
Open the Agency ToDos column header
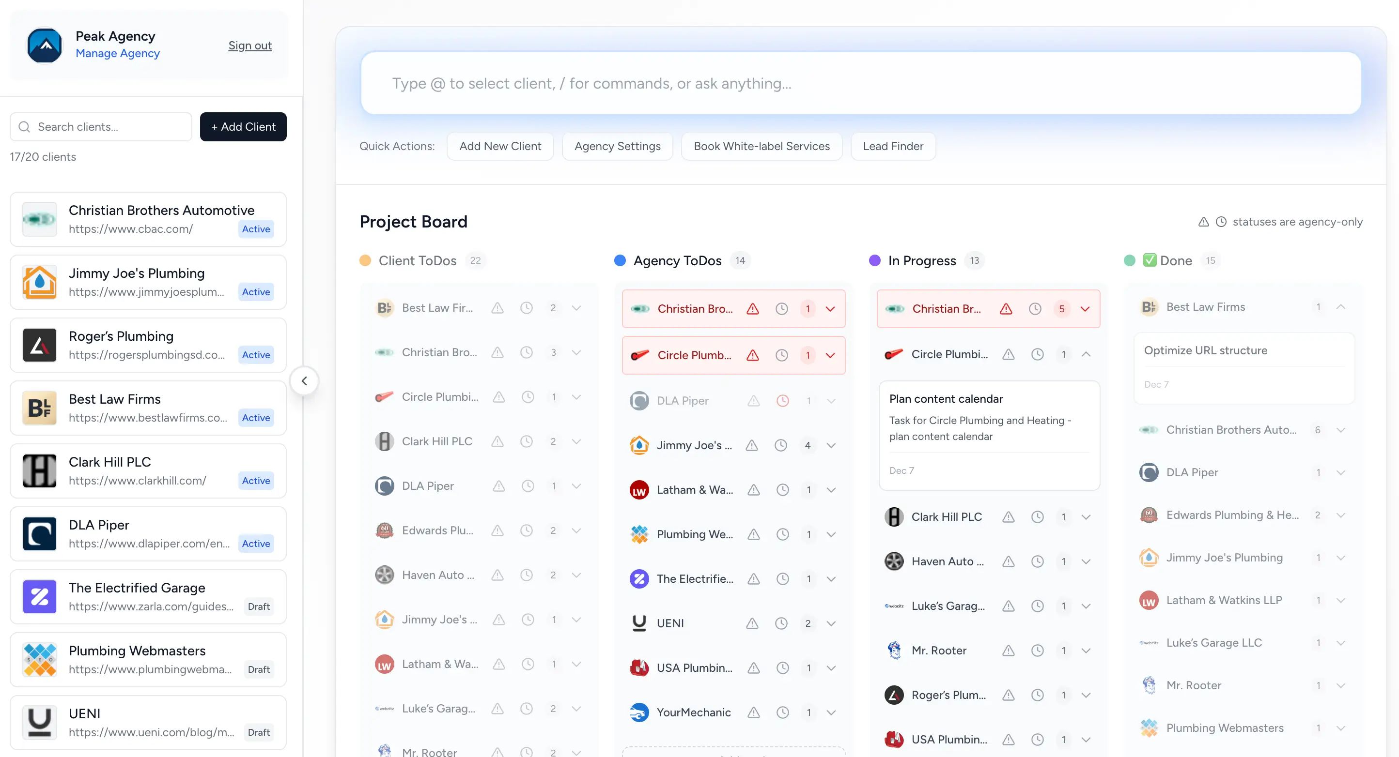point(678,260)
